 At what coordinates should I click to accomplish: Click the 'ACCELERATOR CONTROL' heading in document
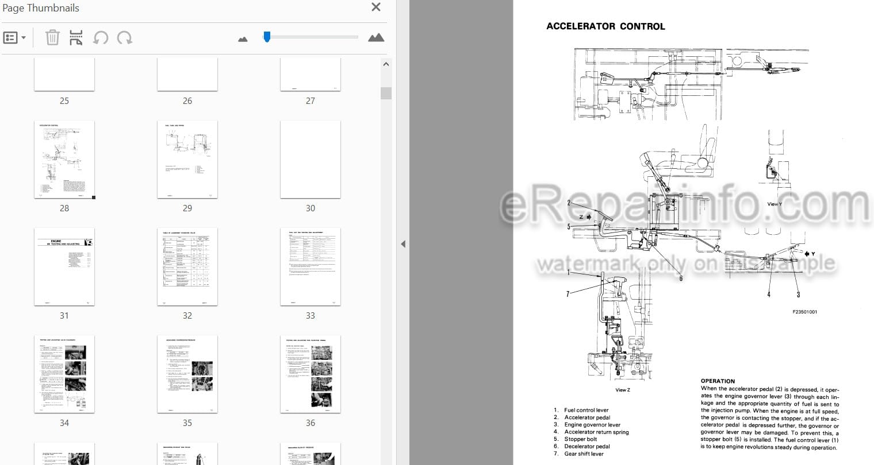click(x=605, y=26)
